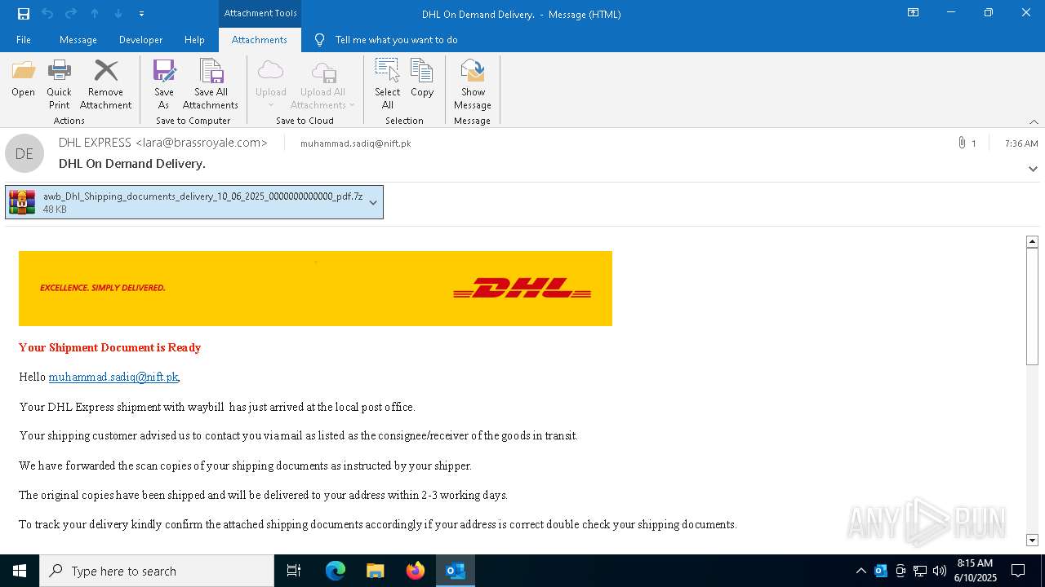Switch to the Help tab
The image size is (1045, 587).
click(194, 40)
